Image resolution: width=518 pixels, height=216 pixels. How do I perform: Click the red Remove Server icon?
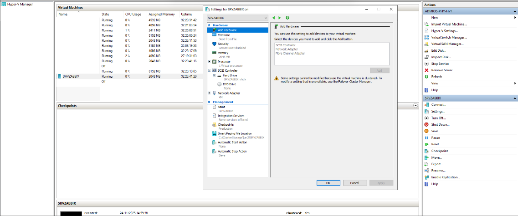(x=426, y=70)
